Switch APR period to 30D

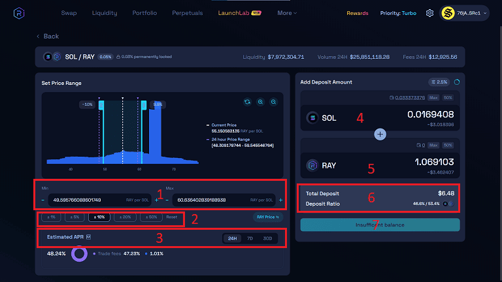pos(267,238)
